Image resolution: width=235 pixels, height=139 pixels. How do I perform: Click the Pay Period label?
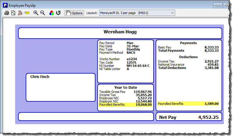tap(107, 43)
